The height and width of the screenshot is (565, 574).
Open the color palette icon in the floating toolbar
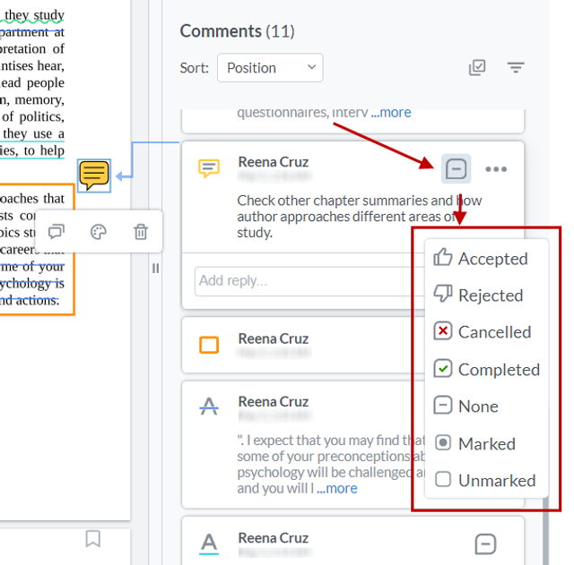point(98,232)
